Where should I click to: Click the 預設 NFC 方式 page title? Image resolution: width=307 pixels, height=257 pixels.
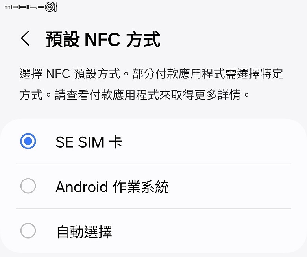tap(103, 39)
